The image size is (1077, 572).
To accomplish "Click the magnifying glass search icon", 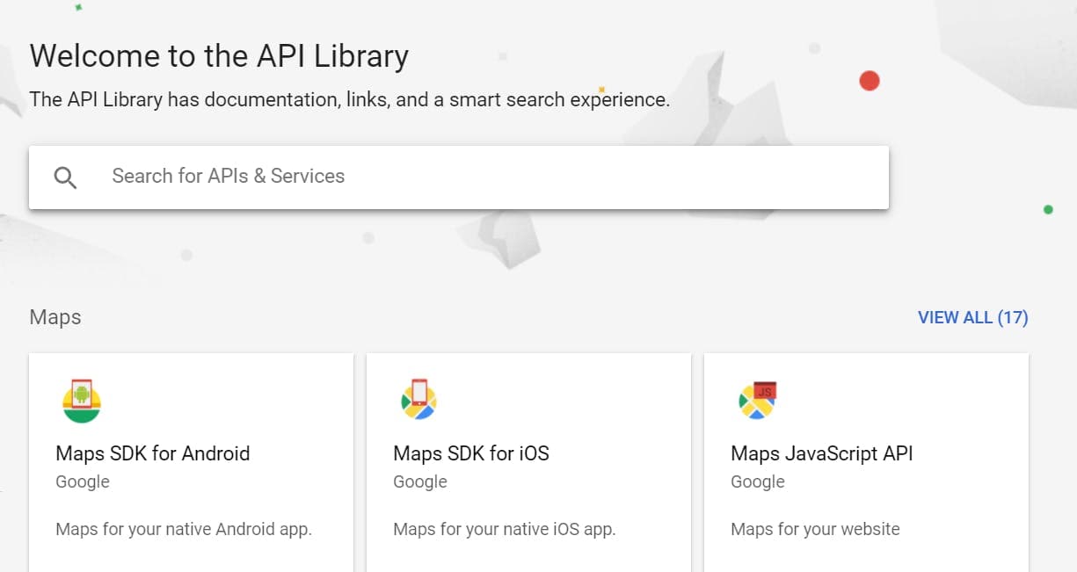I will (65, 177).
